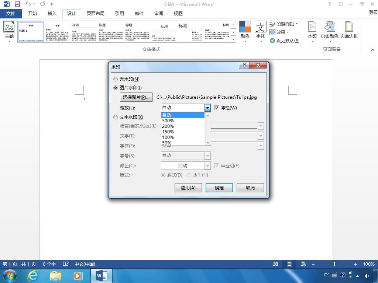
Task: Zoom out with the minus button
Action: (313, 264)
